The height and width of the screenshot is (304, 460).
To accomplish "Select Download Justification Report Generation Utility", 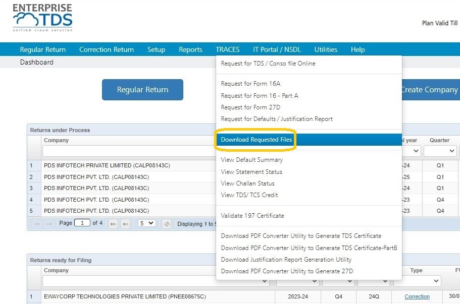I will (x=286, y=260).
